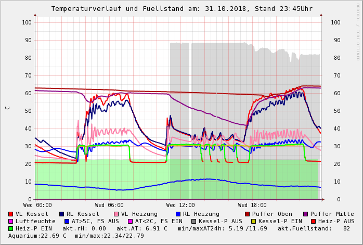
Task: Click the Aquarium temperature reading text
Action: (37, 236)
